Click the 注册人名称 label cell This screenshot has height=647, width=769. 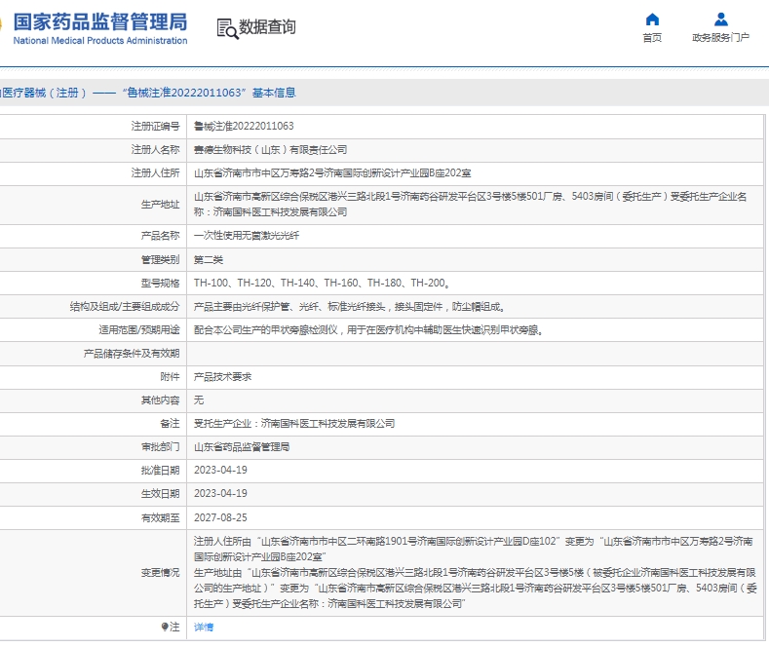pyautogui.click(x=155, y=150)
